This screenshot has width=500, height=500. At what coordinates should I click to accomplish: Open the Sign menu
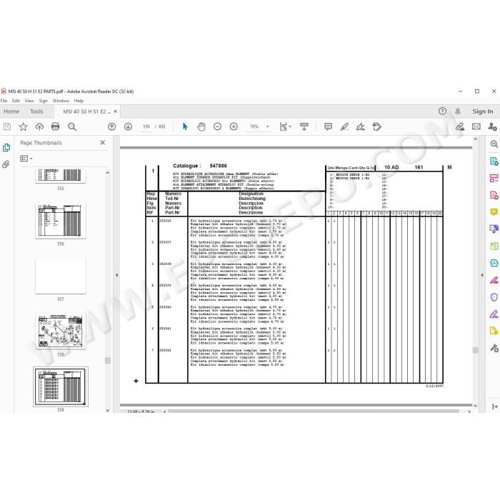pyautogui.click(x=43, y=101)
